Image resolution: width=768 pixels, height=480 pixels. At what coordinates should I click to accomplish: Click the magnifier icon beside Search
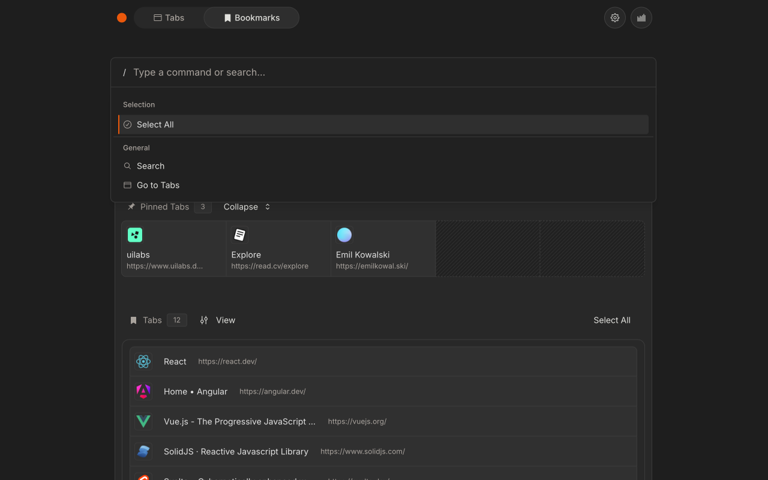[x=127, y=166]
